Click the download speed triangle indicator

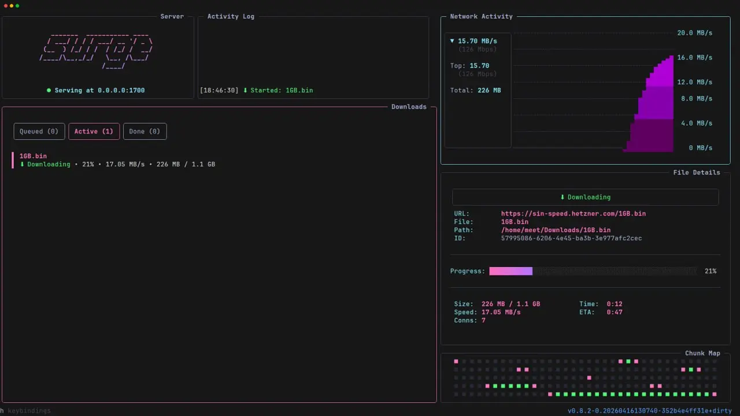point(452,41)
